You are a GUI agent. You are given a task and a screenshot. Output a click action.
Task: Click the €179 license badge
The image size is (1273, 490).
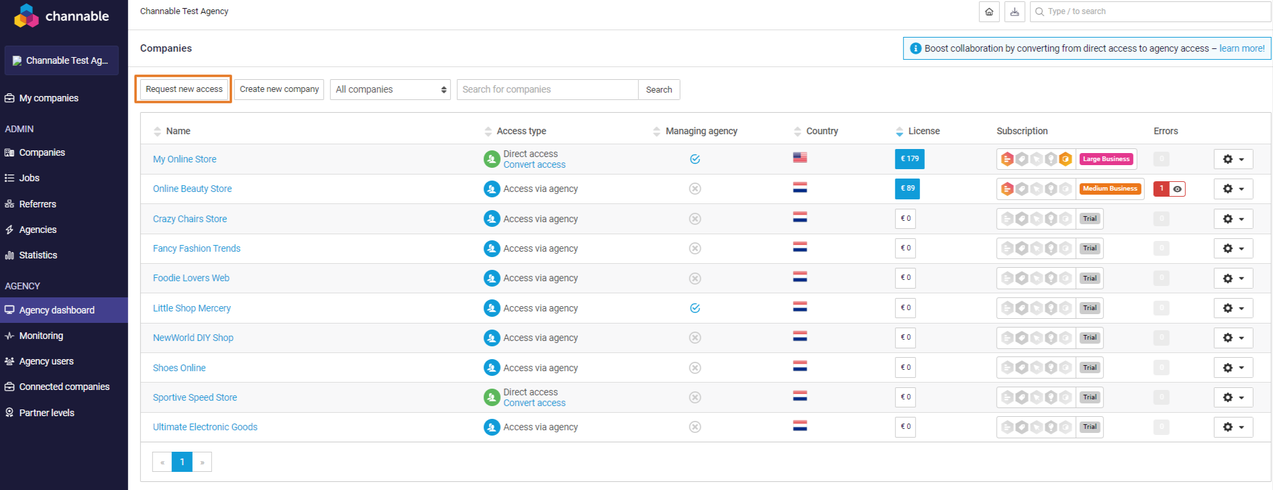909,159
